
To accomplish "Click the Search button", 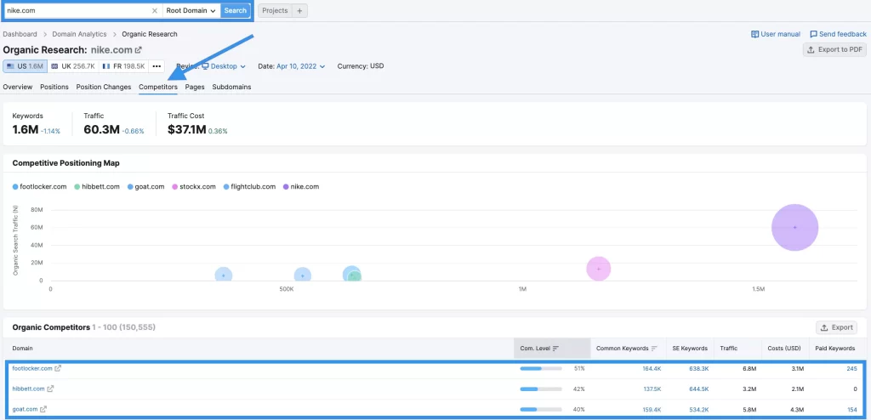I will click(236, 10).
